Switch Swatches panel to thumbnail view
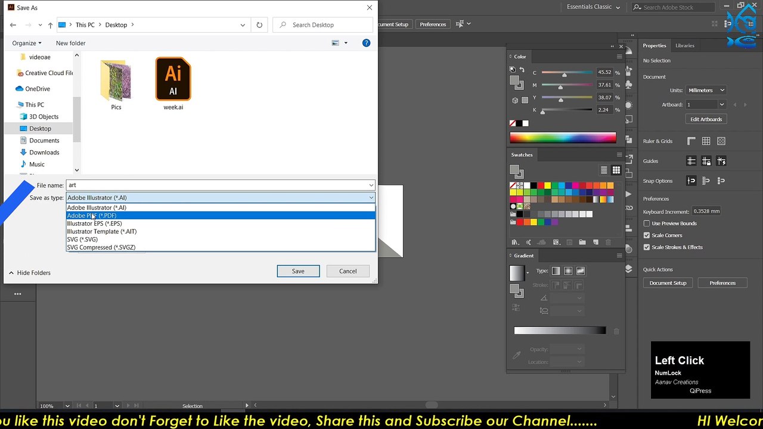 tap(616, 170)
